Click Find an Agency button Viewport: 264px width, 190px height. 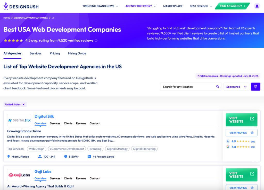click(232, 6)
